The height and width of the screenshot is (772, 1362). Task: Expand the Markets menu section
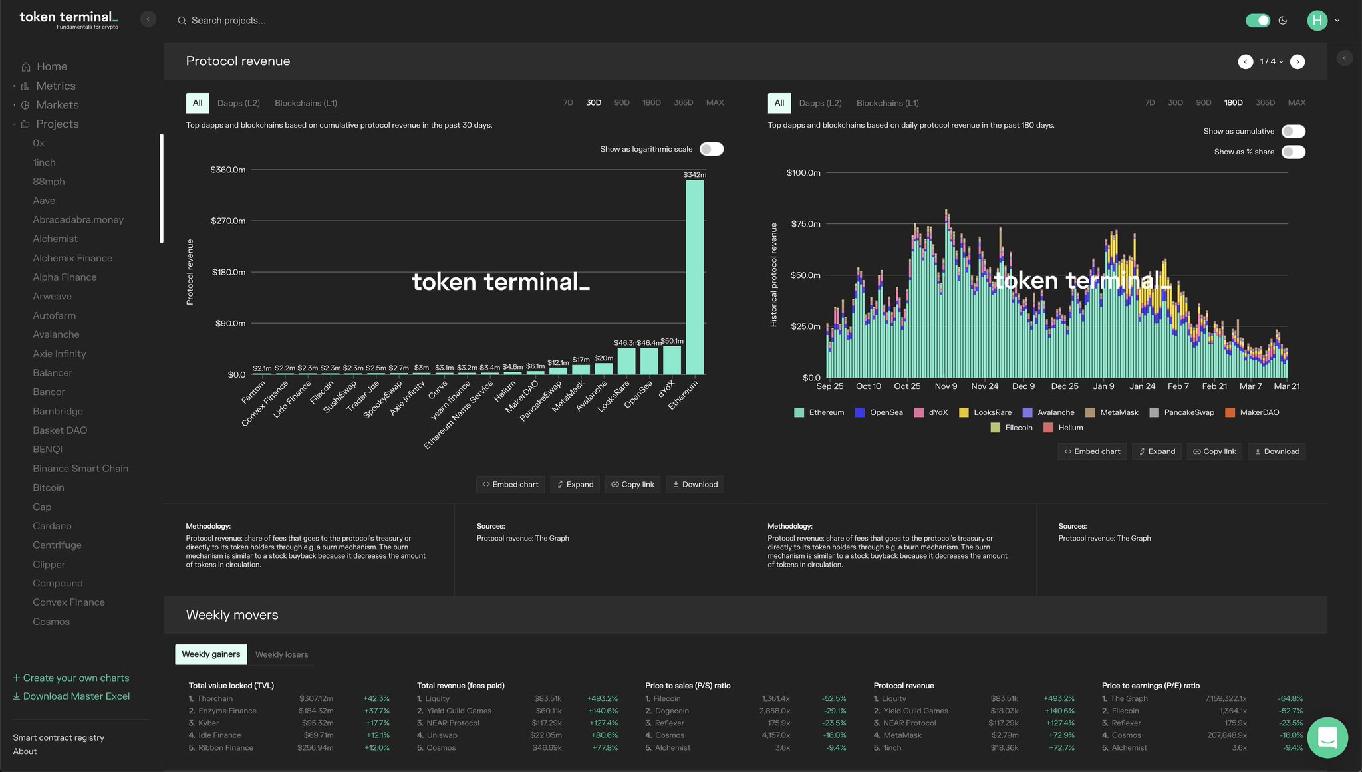pyautogui.click(x=14, y=105)
